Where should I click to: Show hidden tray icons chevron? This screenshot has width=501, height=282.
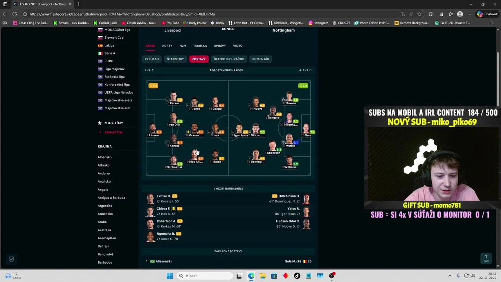pyautogui.click(x=450, y=276)
